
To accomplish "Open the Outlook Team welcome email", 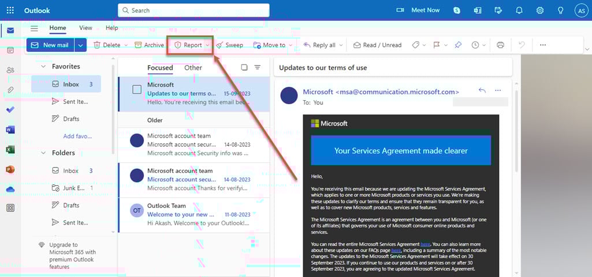I will click(194, 215).
